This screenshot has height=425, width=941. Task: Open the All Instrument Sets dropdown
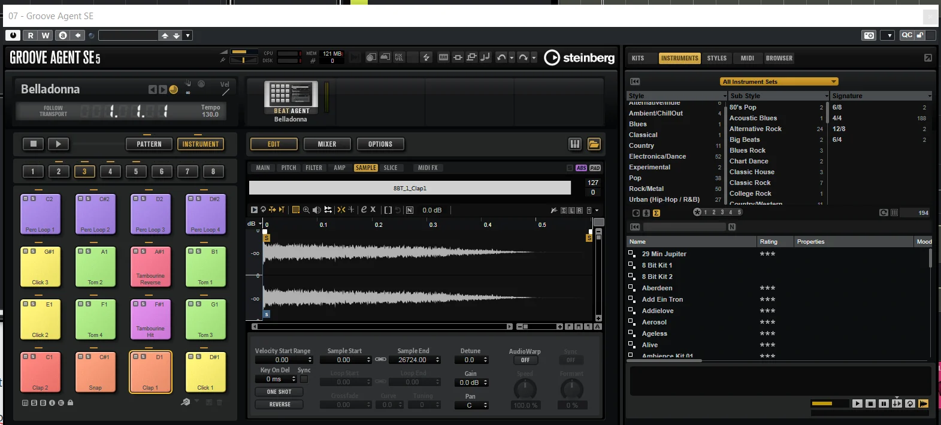[x=779, y=81]
